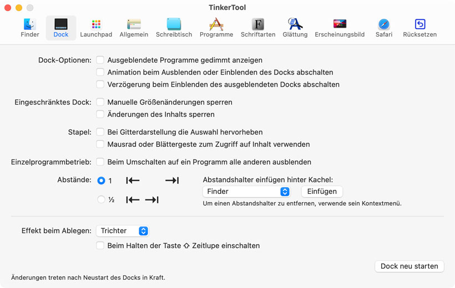Image resolution: width=455 pixels, height=288 pixels.
Task: Toggle Animation beim Ausblenden oder Einblenden checkbox
Action: click(x=100, y=72)
